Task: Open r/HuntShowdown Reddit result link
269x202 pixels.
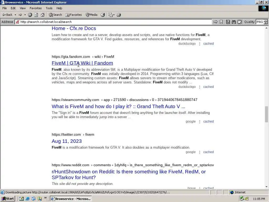Action: [x=129, y=175]
